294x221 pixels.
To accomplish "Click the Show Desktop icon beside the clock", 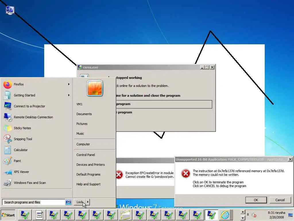I will tap(291, 215).
